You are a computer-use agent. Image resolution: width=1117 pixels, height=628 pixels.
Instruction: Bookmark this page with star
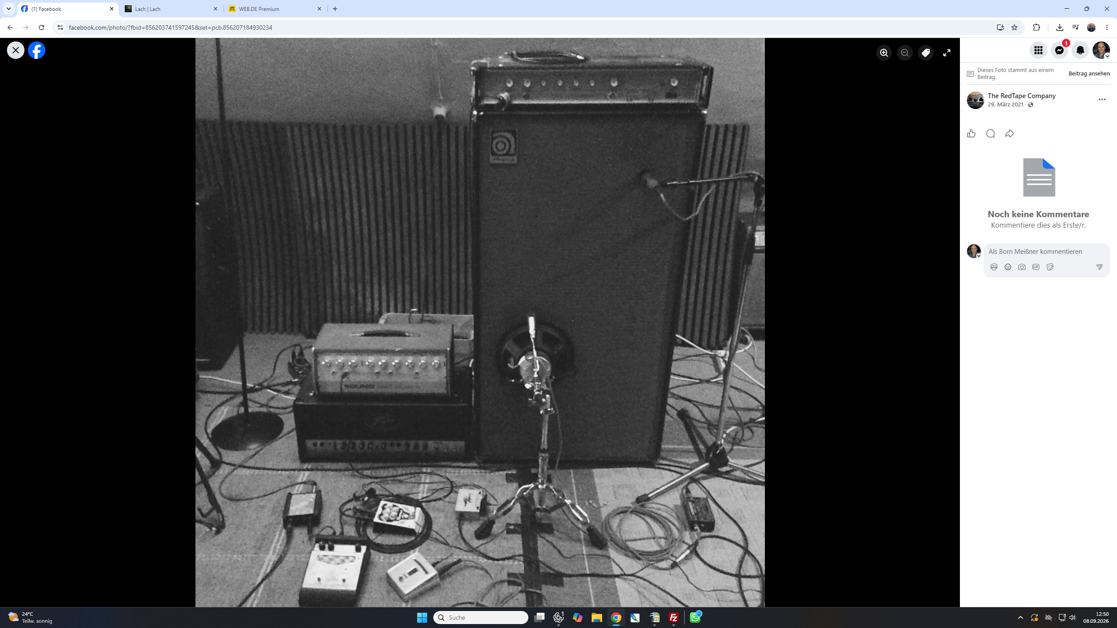[x=1014, y=27]
